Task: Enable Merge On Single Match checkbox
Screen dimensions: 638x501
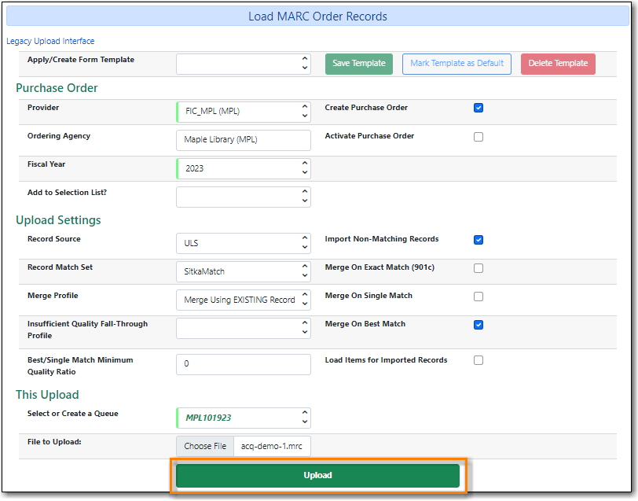Action: click(478, 297)
